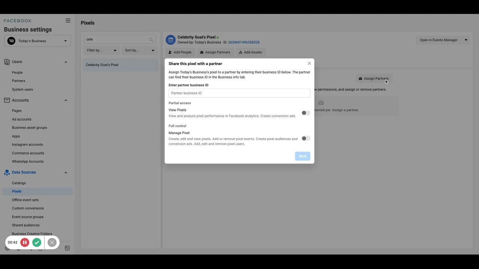Click the FACEBOOK logo text
This screenshot has width=479, height=269.
click(x=18, y=21)
